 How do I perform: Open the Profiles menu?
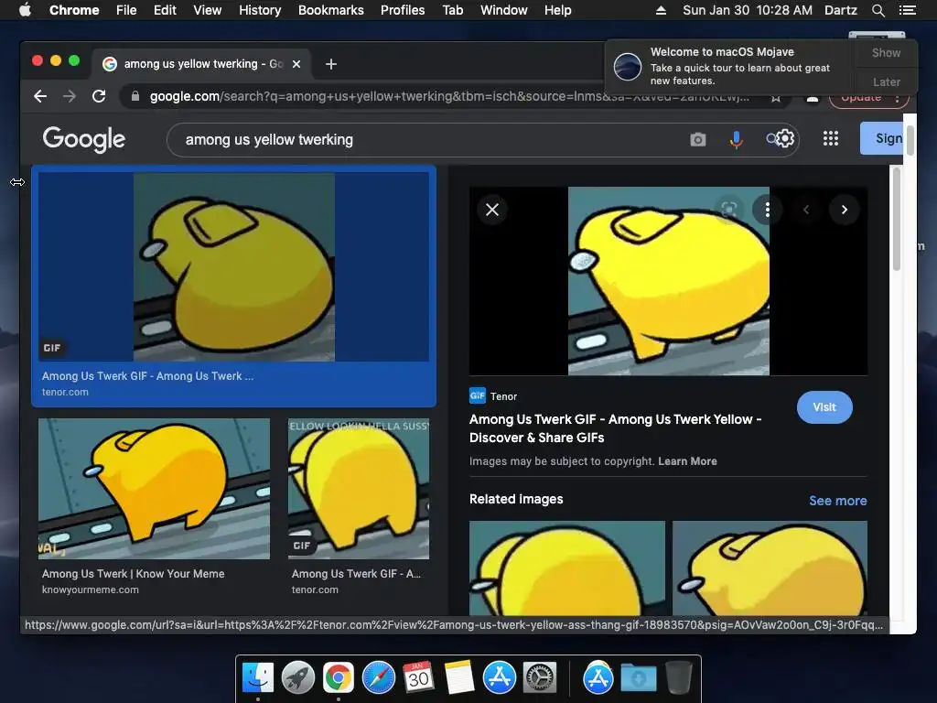403,10
